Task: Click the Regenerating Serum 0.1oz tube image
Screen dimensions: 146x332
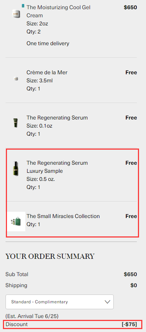Action: coord(15,123)
